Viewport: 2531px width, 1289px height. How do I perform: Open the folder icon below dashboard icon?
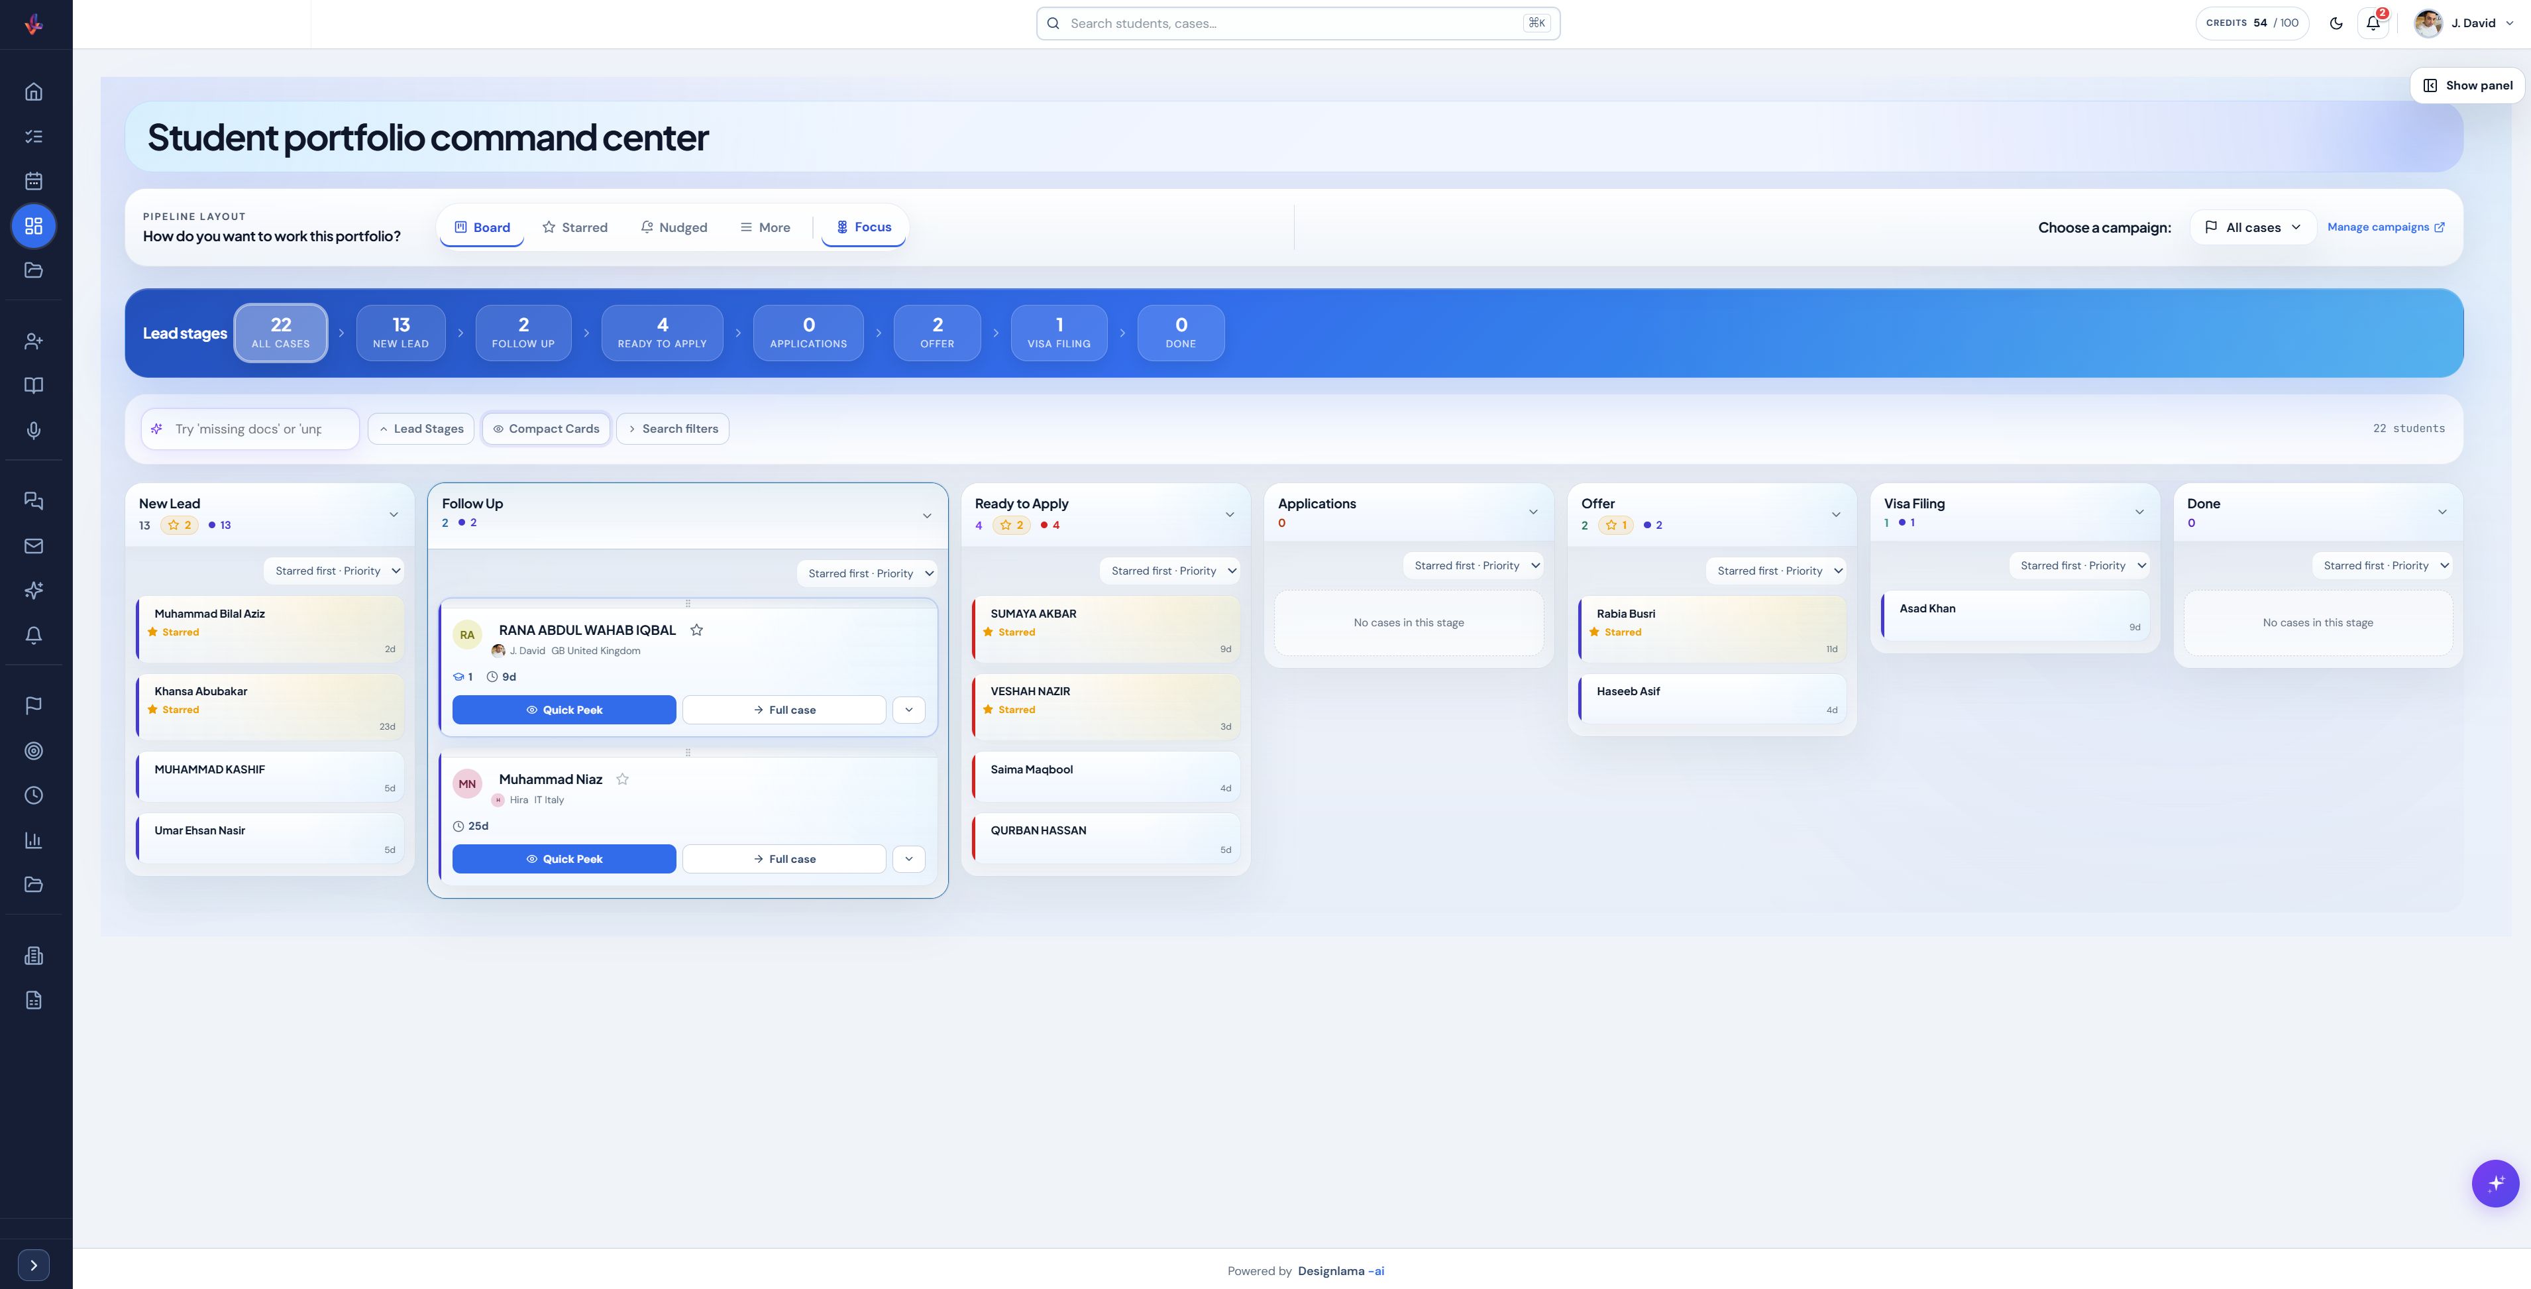(33, 270)
